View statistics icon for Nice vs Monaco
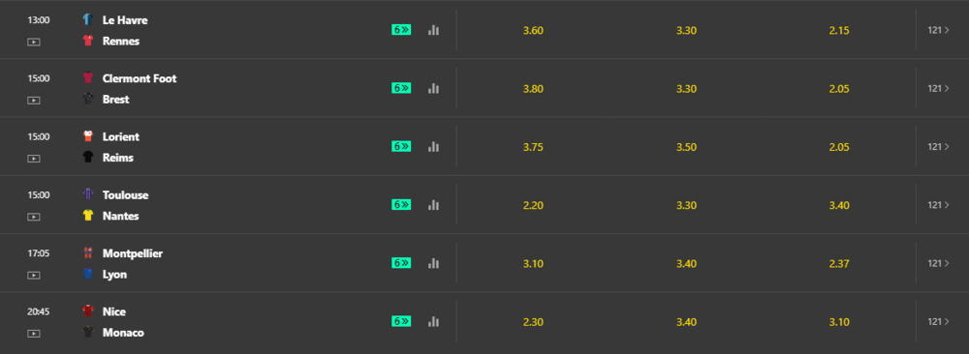 (x=433, y=321)
